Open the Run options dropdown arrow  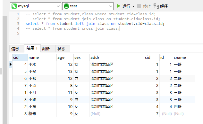pyautogui.click(x=133, y=6)
